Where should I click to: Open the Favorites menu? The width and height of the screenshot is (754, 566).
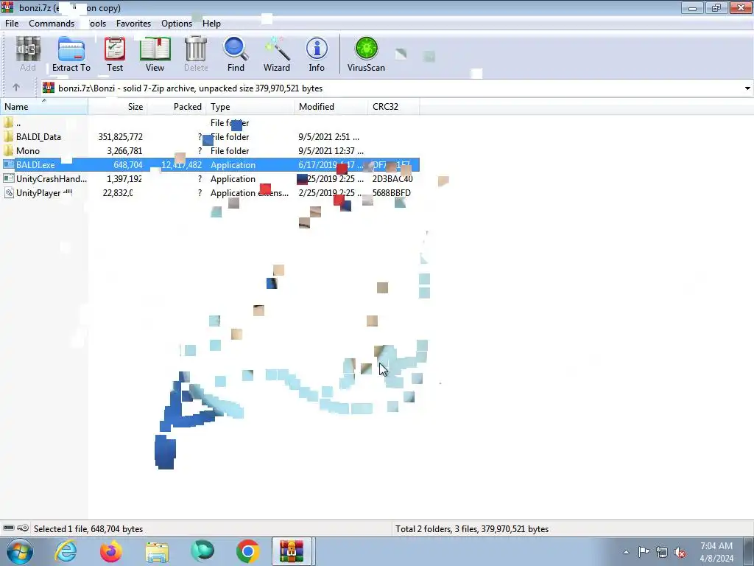(133, 23)
